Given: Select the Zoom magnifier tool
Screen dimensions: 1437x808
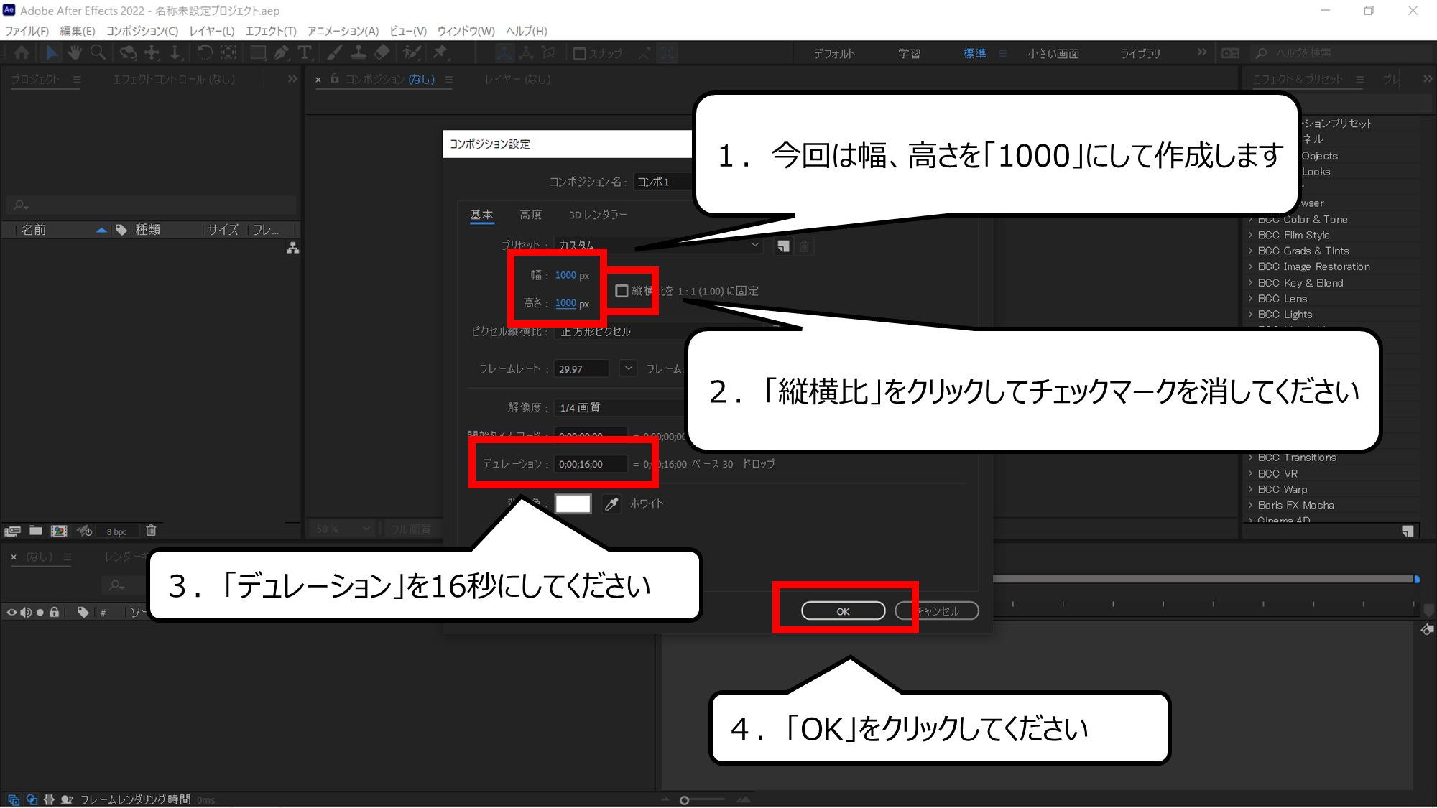Looking at the screenshot, I should 98,52.
